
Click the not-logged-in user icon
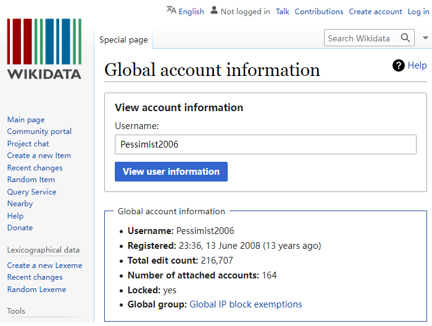(x=214, y=10)
